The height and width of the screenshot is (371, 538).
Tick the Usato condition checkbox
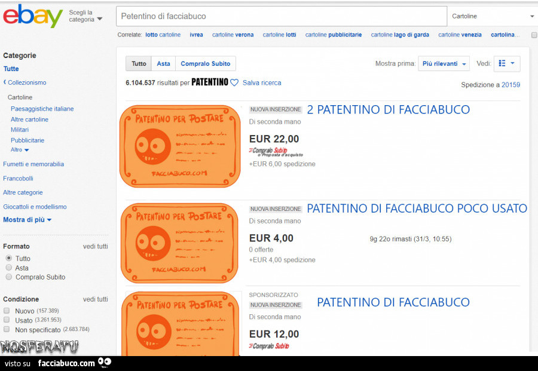click(7, 320)
